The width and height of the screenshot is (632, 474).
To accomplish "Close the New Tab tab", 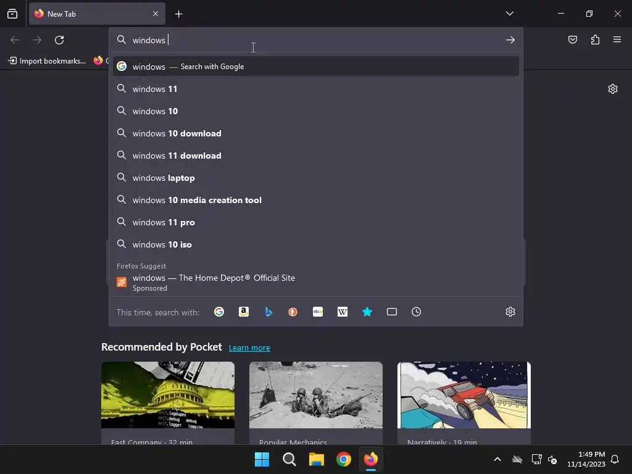I will coord(156,14).
